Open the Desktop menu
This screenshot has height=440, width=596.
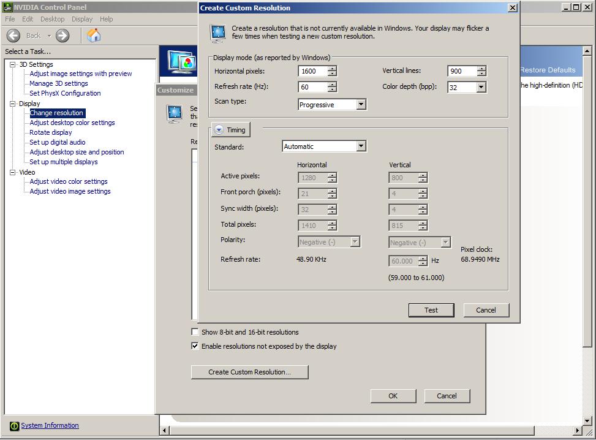click(51, 19)
